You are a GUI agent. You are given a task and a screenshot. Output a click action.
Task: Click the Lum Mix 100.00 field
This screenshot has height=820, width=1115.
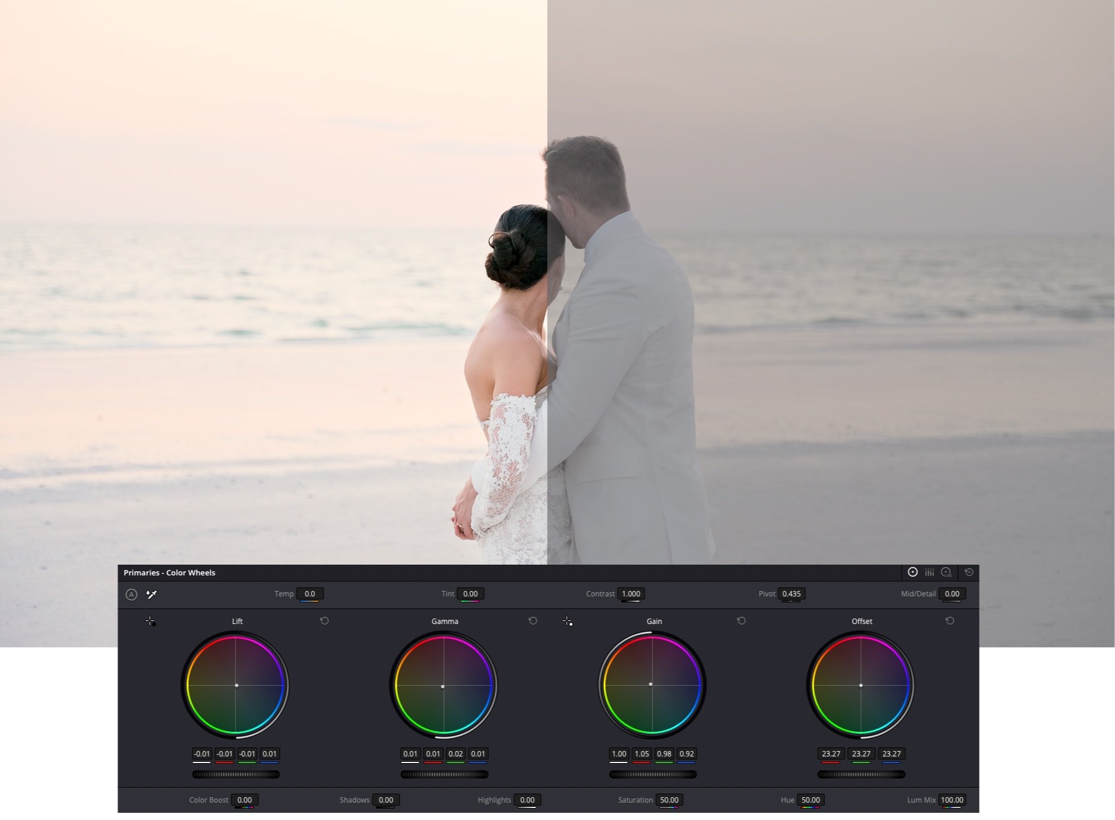pyautogui.click(x=952, y=800)
